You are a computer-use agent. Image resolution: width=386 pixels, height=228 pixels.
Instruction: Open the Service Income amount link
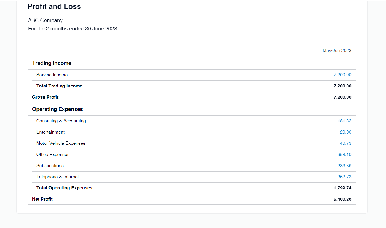pyautogui.click(x=342, y=75)
